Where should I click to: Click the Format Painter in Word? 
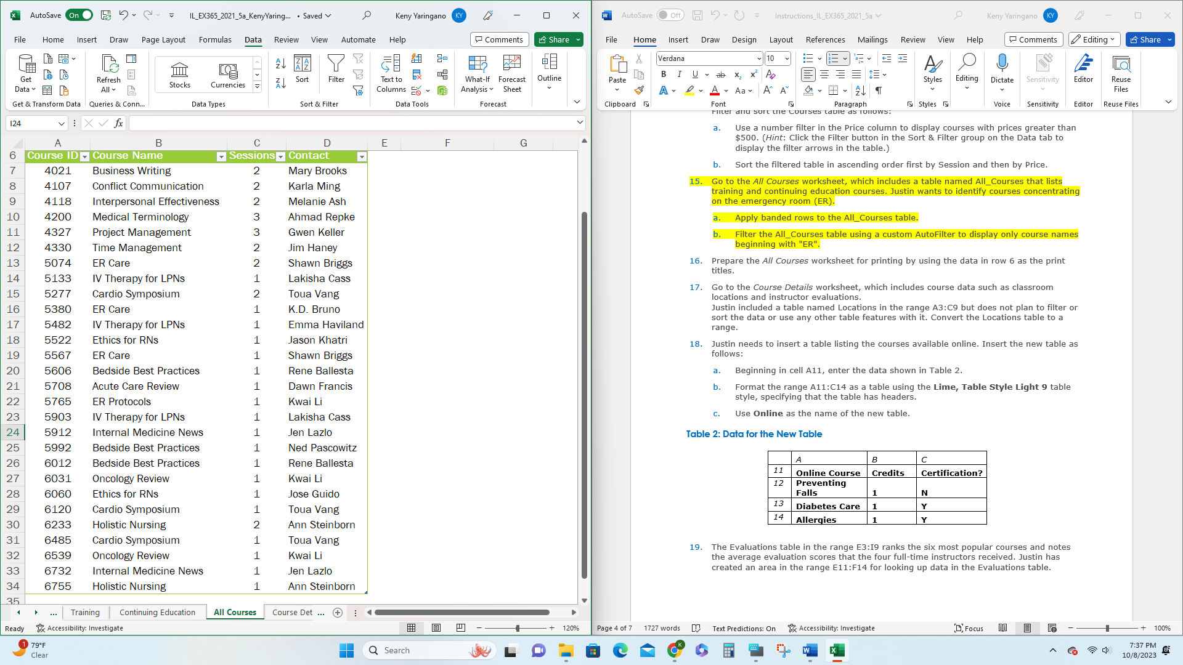point(639,90)
